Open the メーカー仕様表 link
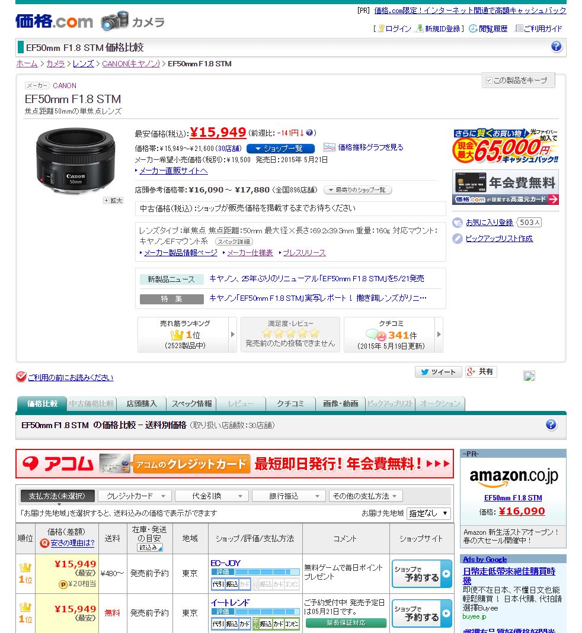582x633 pixels. click(x=250, y=253)
